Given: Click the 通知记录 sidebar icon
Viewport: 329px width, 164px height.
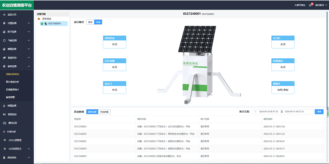Looking at the screenshot, I should [x=4, y=123].
